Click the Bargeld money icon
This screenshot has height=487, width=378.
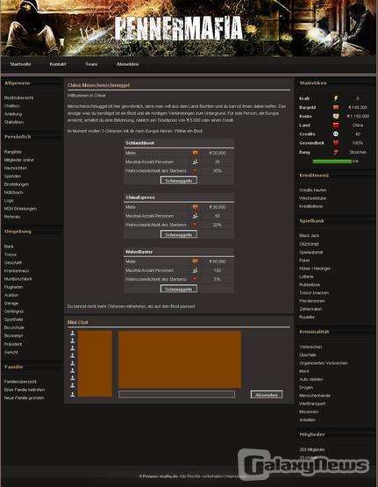(336, 107)
